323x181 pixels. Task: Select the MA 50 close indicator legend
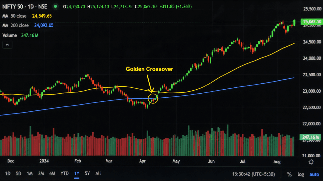pyautogui.click(x=15, y=16)
